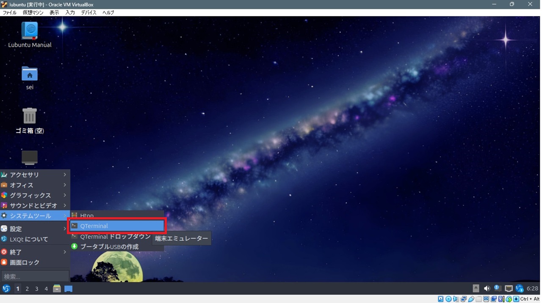
Task: Open the ファイル menu in VirtualBox
Action: click(x=9, y=13)
